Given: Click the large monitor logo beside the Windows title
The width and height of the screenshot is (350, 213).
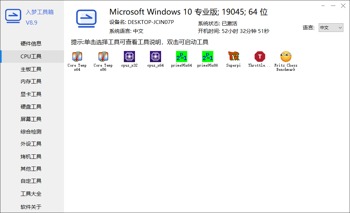Looking at the screenshot, I should [86, 19].
